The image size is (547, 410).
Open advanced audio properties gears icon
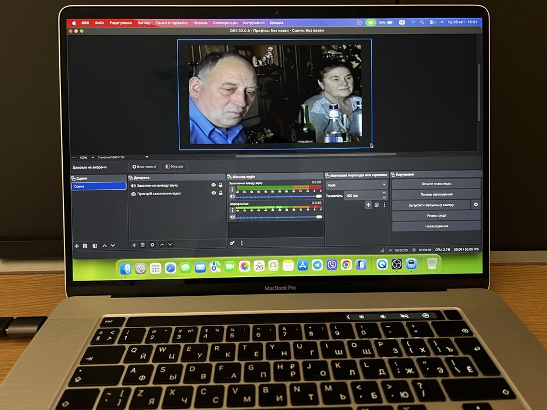click(232, 243)
